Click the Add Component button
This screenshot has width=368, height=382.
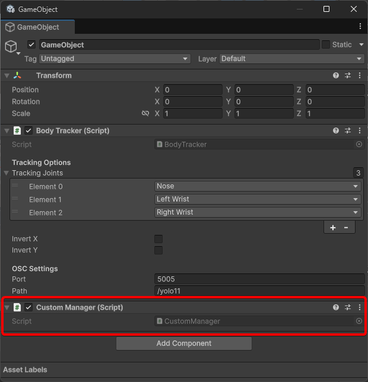[x=184, y=343]
